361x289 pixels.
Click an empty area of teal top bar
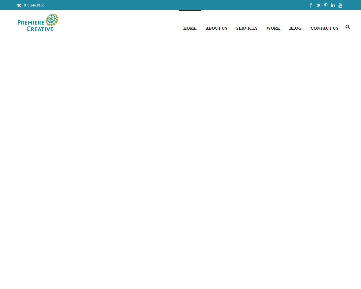click(169, 5)
